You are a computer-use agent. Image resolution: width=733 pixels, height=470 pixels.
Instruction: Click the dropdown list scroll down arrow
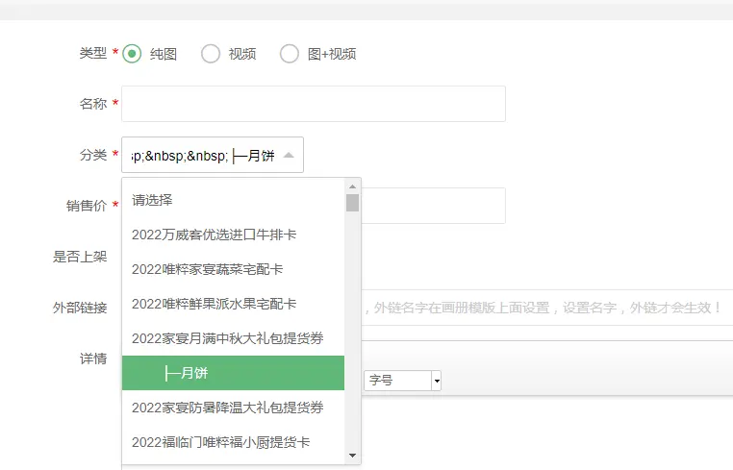click(x=353, y=457)
